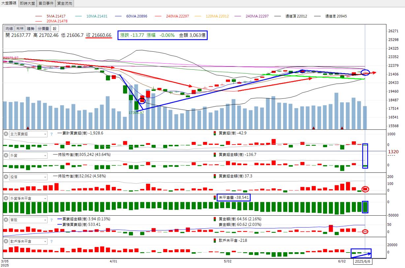
Task: Close the 官股 indicator panel
Action: (6, 220)
